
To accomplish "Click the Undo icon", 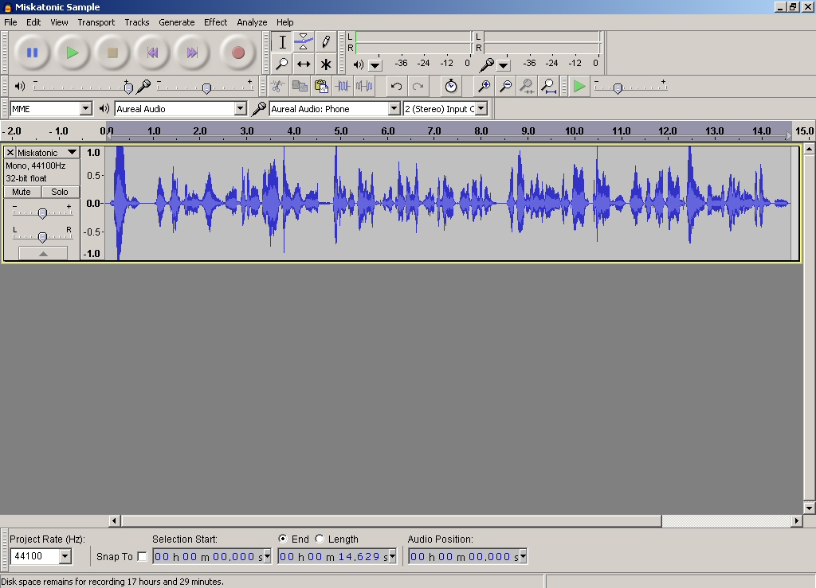I will click(396, 86).
